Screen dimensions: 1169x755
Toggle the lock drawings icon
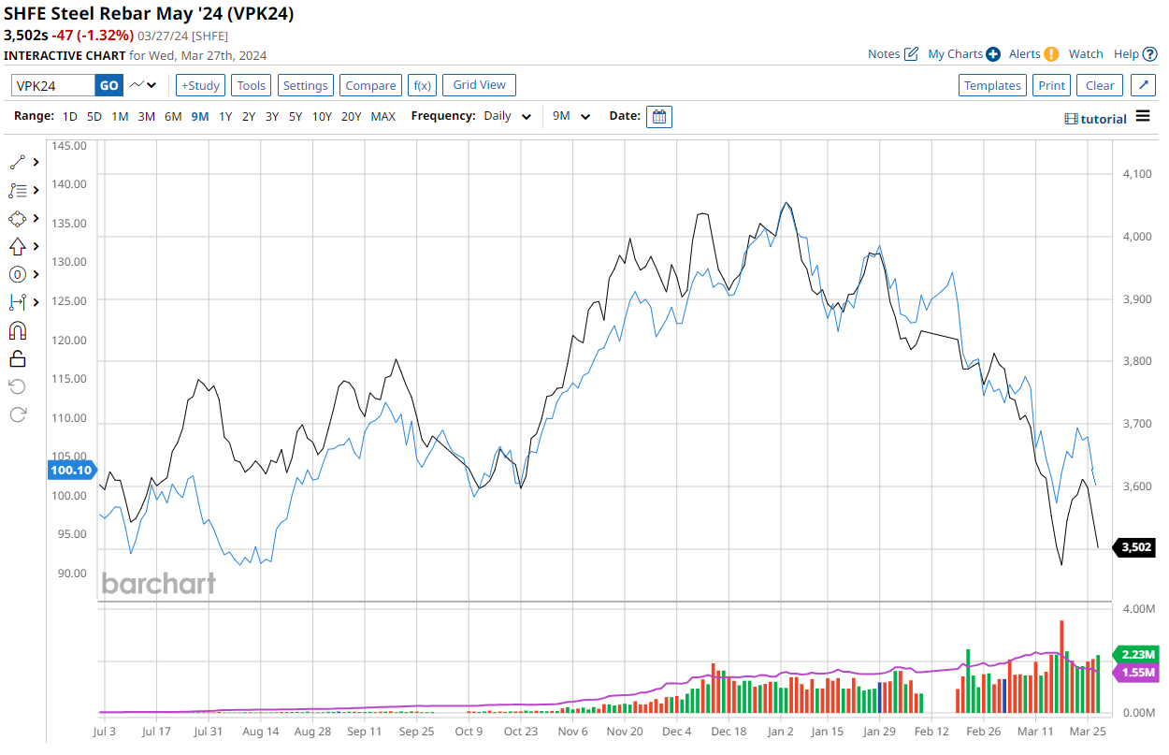(x=18, y=358)
